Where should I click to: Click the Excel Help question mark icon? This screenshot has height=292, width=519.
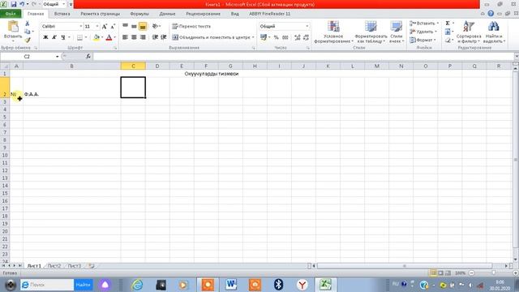click(491, 14)
